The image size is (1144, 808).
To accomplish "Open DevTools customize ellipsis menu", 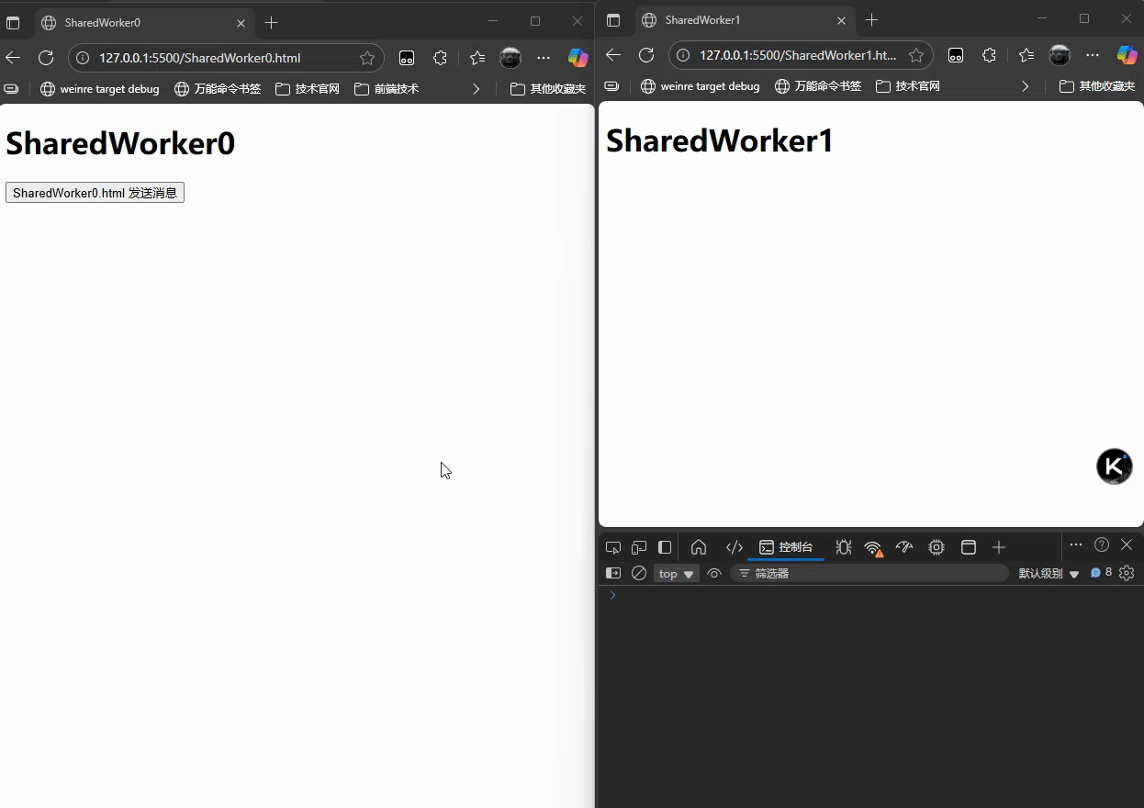I will click(1076, 544).
